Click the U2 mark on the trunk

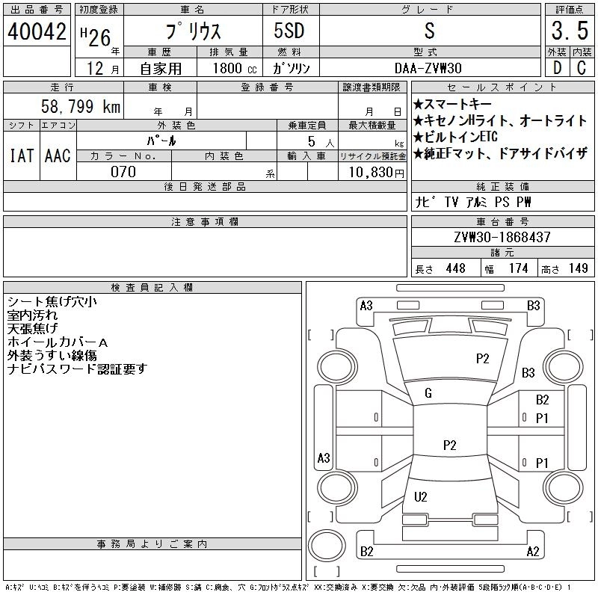coord(420,497)
